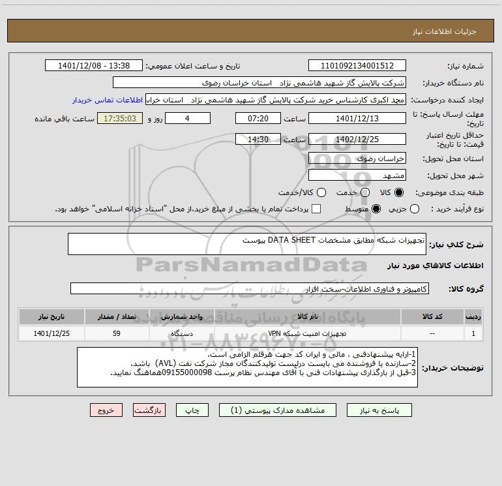Select the خدمت radio button
Image resolution: width=502 pixels, height=486 pixels.
click(x=365, y=192)
